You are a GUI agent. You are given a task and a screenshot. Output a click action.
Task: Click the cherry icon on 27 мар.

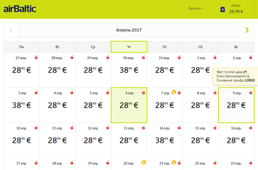36,57
